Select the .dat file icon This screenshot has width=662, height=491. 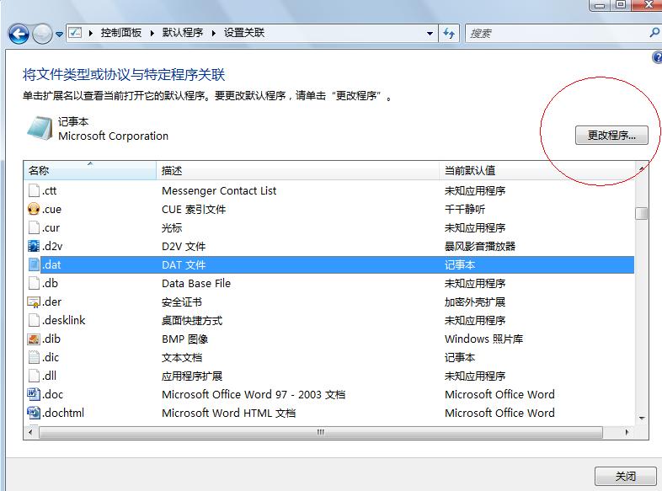click(34, 264)
